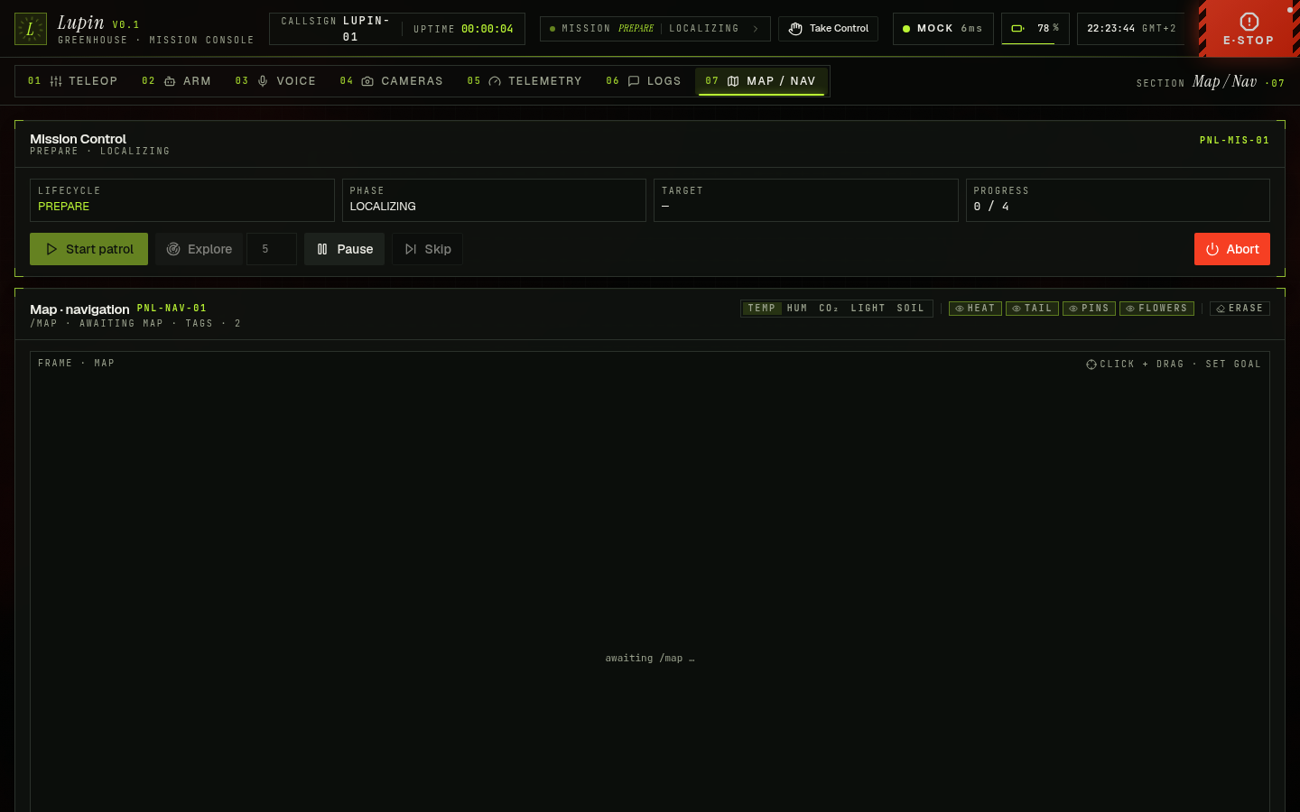Select the CO₂ heatmap layer
1300x812 pixels.
829,309
